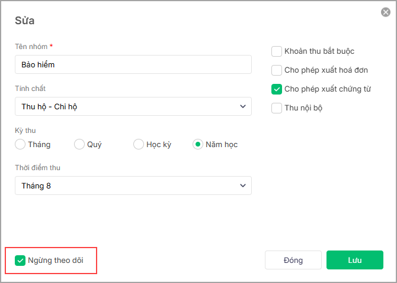Click the Tháng 8 dropdown chevron
397x283 pixels.
click(x=243, y=186)
